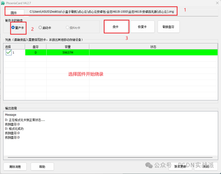This screenshot has width=221, height=174.
Task: Click the 烧卡 burn card button
Action: coord(116,27)
